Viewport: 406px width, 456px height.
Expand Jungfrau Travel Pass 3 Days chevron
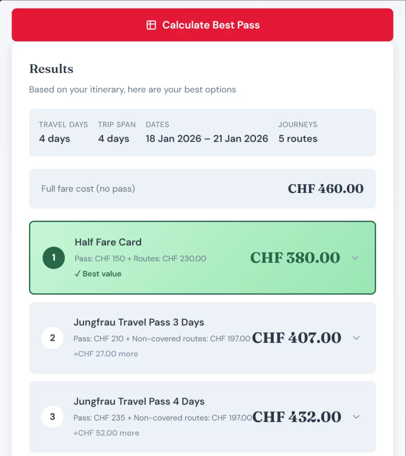click(356, 338)
